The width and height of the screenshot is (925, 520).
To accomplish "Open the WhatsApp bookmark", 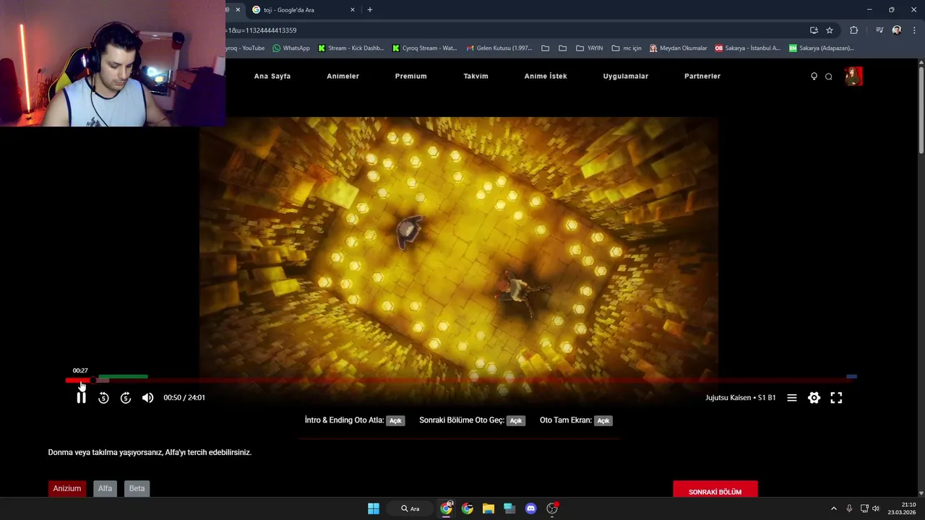I will pos(291,48).
